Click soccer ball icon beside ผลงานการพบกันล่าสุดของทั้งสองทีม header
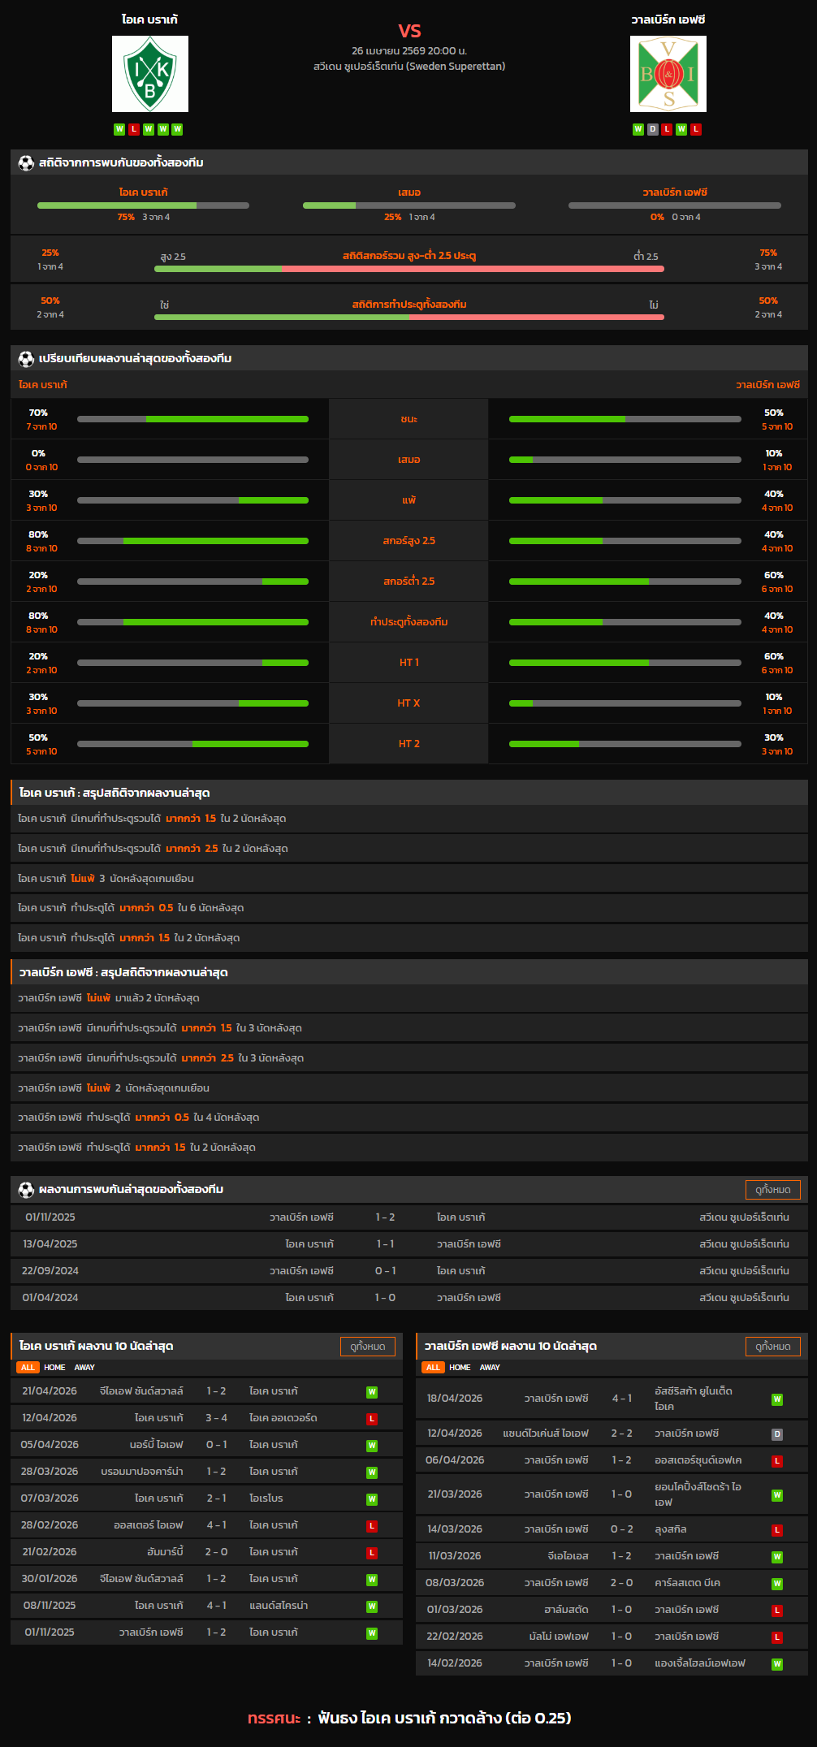Viewport: 817px width, 1747px height. point(26,1190)
